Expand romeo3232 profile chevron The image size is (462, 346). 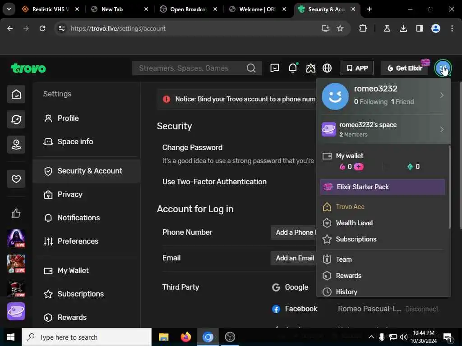442,95
